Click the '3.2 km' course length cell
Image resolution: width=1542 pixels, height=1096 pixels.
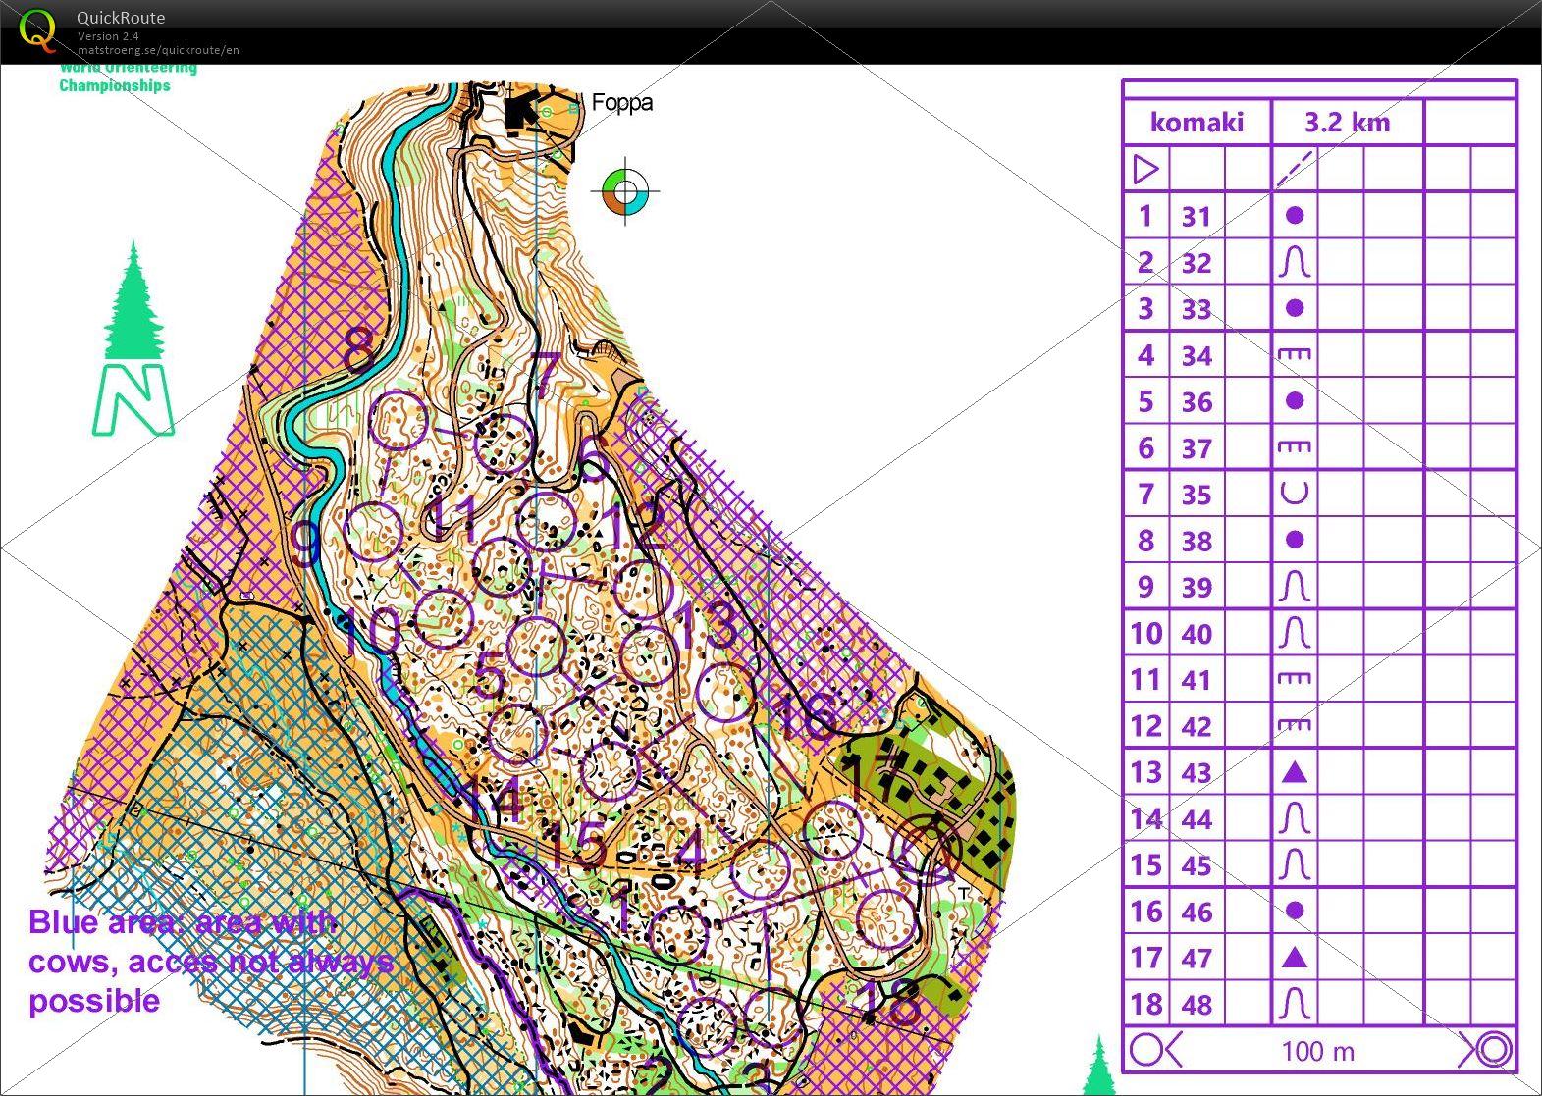click(x=1347, y=123)
